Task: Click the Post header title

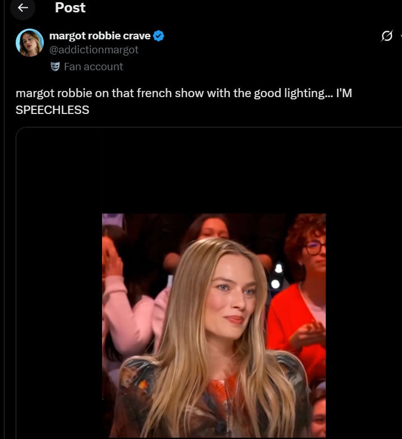Action: click(x=70, y=7)
